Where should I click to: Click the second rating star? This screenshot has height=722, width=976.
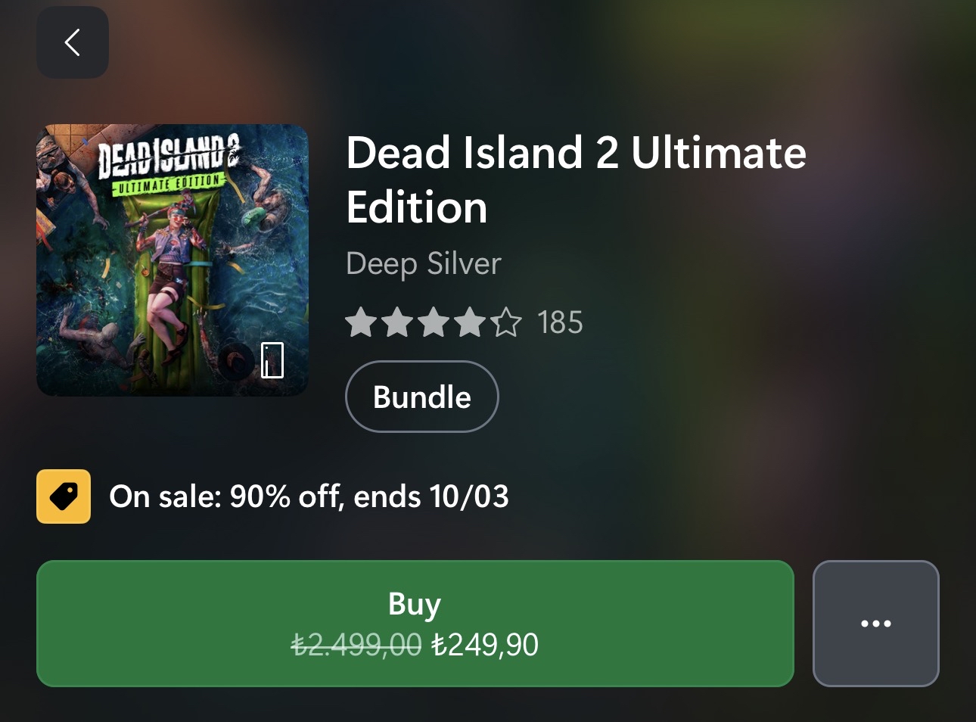pyautogui.click(x=397, y=322)
